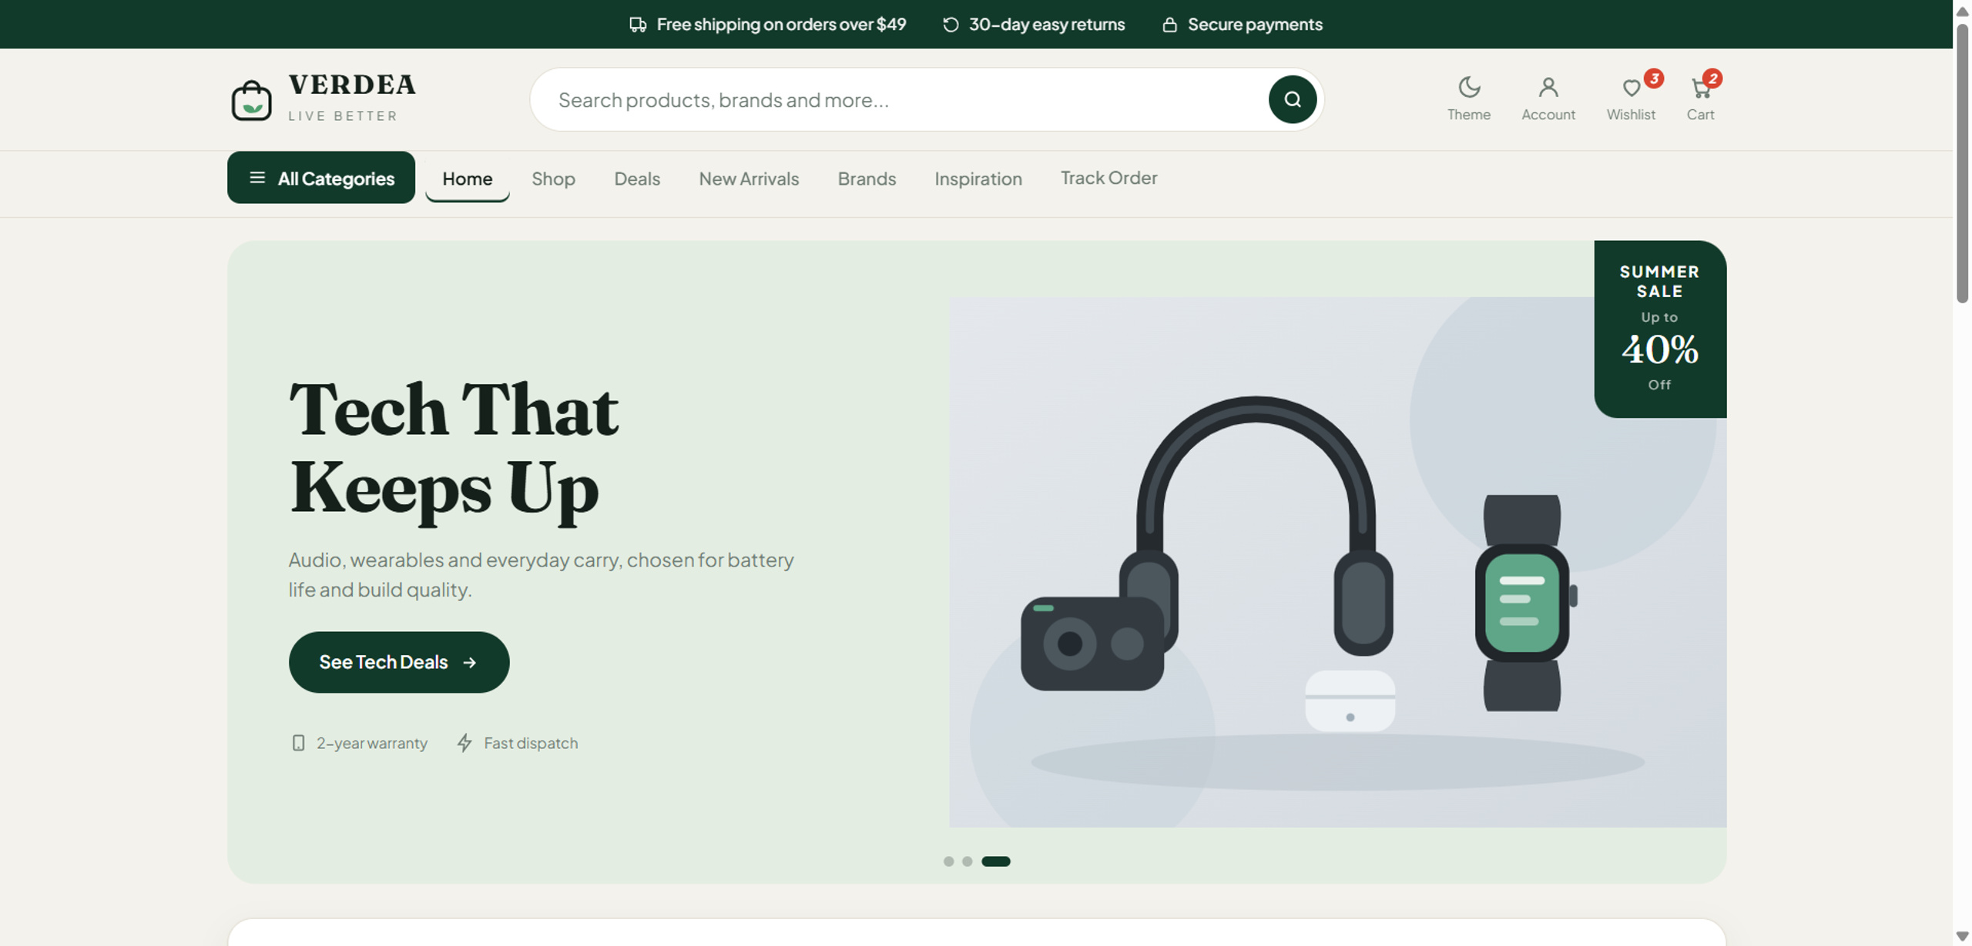
Task: Open the Account user icon
Action: pos(1548,87)
